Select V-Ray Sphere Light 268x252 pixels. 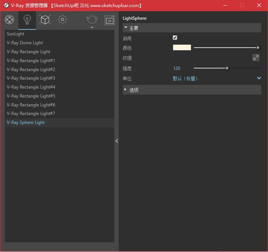(60, 122)
